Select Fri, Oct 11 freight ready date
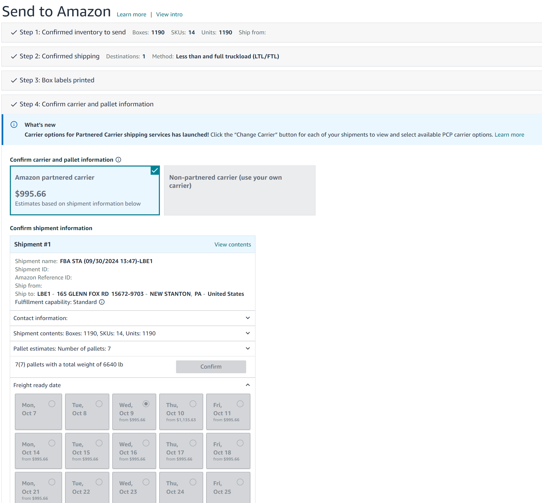 click(x=240, y=404)
